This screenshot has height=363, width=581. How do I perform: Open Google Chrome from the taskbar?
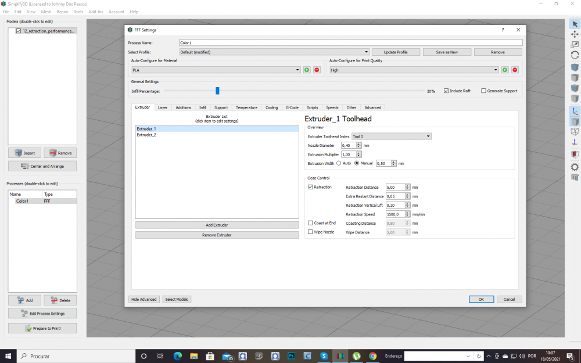(372, 356)
